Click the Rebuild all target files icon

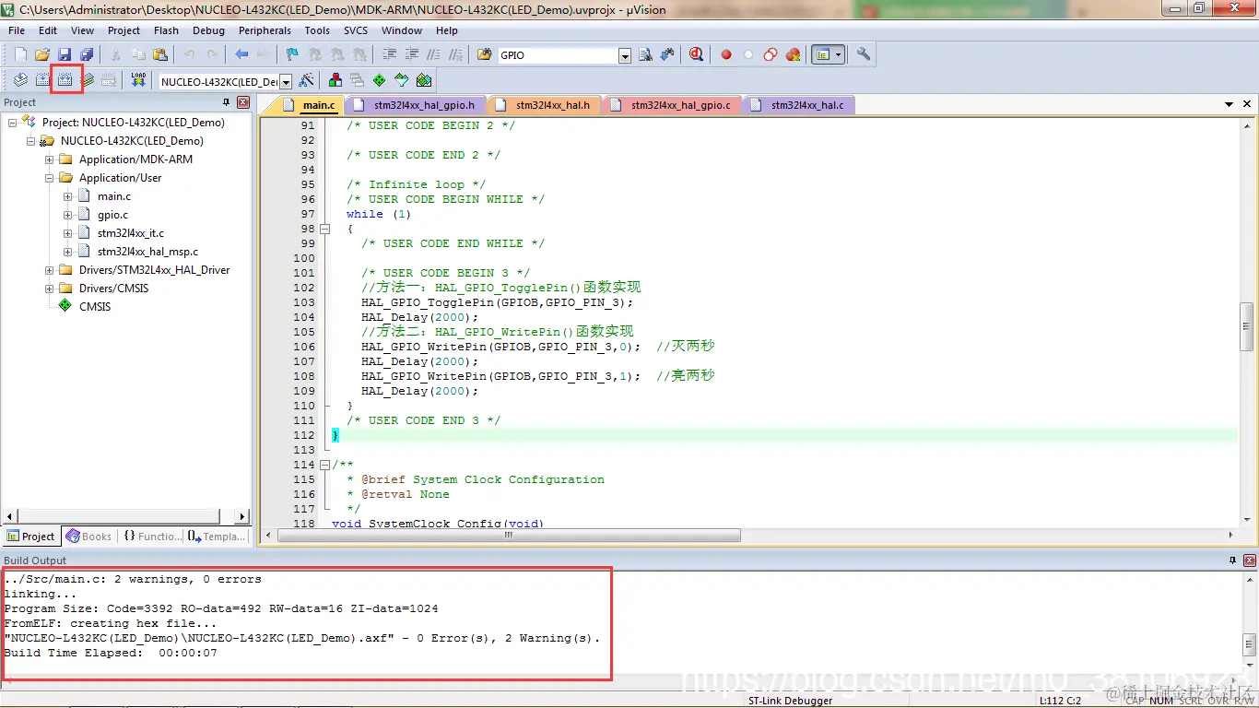tap(65, 80)
